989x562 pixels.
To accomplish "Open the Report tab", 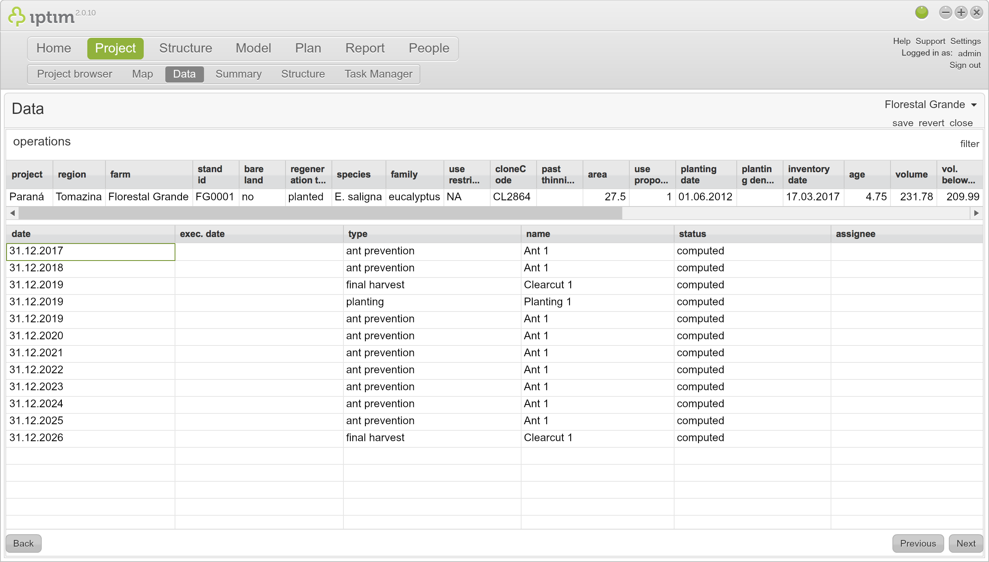I will pos(365,48).
